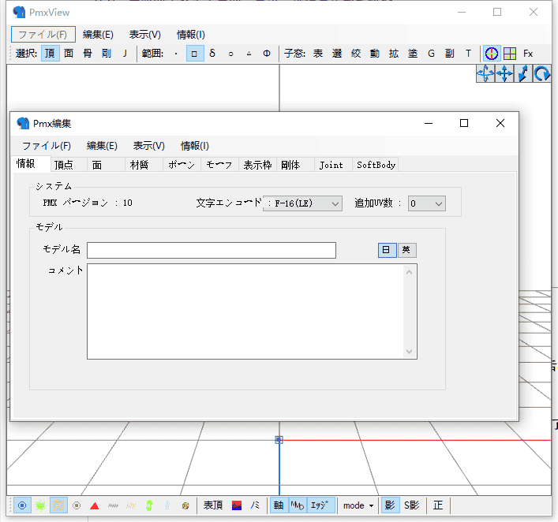Toggle 影 shadow button
This screenshot has width=558, height=522.
390,505
